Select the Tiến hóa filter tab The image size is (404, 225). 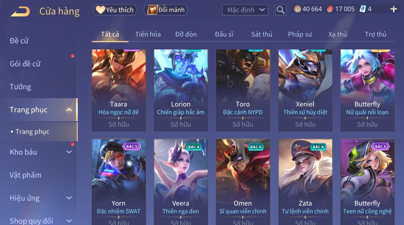tap(148, 34)
